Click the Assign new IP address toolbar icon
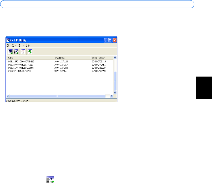This screenshot has height=183, width=212. click(x=10, y=52)
